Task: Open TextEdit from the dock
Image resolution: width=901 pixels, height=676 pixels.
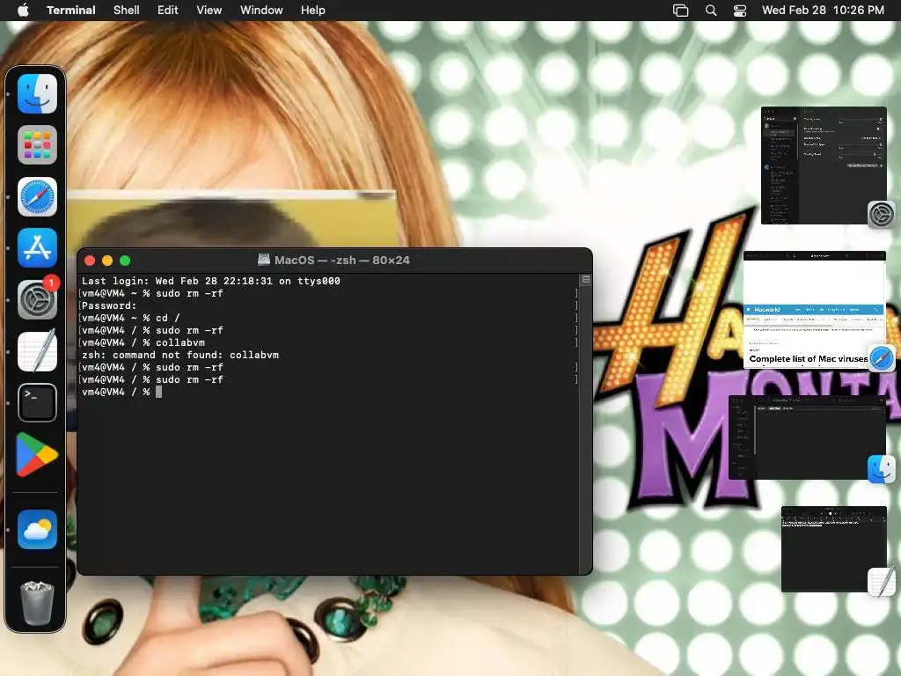Action: click(x=37, y=350)
